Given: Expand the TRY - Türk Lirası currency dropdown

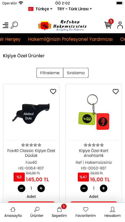Looking at the screenshot, I should pyautogui.click(x=74, y=9).
